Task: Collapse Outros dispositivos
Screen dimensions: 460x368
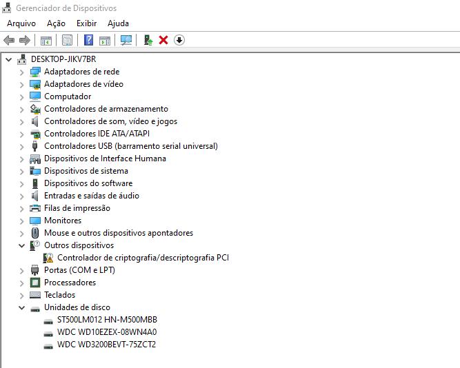Action: point(21,246)
